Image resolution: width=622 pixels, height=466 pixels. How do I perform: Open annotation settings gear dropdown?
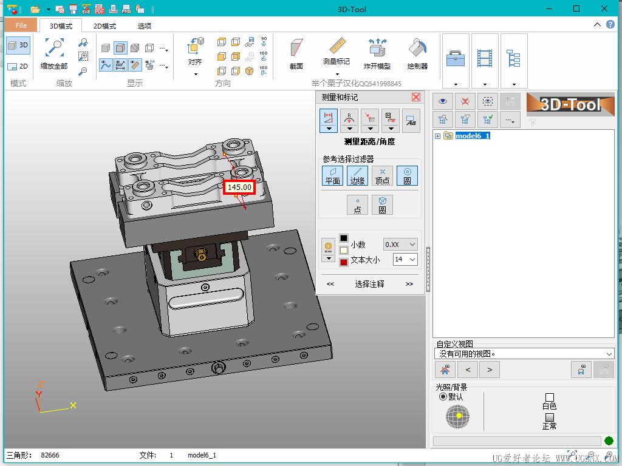pyautogui.click(x=329, y=258)
